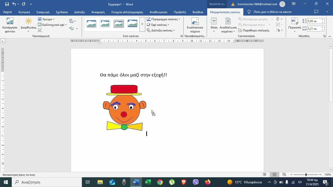Switch to the Διάταξη layout tab
333x187 pixels.
point(80,12)
